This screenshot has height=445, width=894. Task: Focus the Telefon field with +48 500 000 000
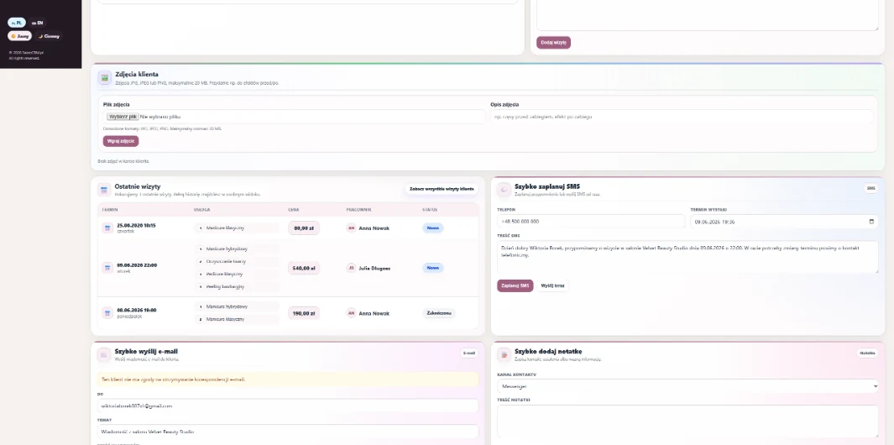pos(591,222)
